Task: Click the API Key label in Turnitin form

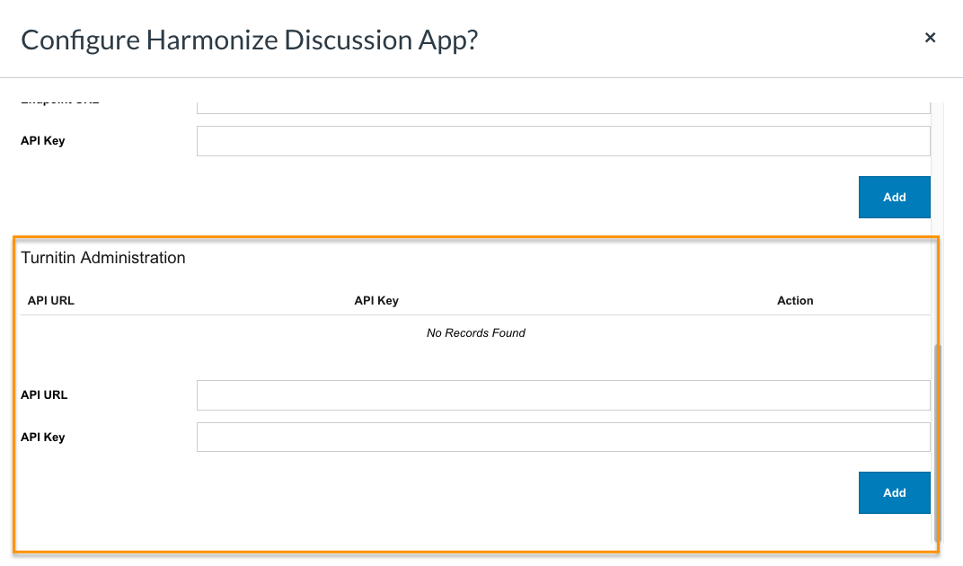Action: [x=43, y=438]
